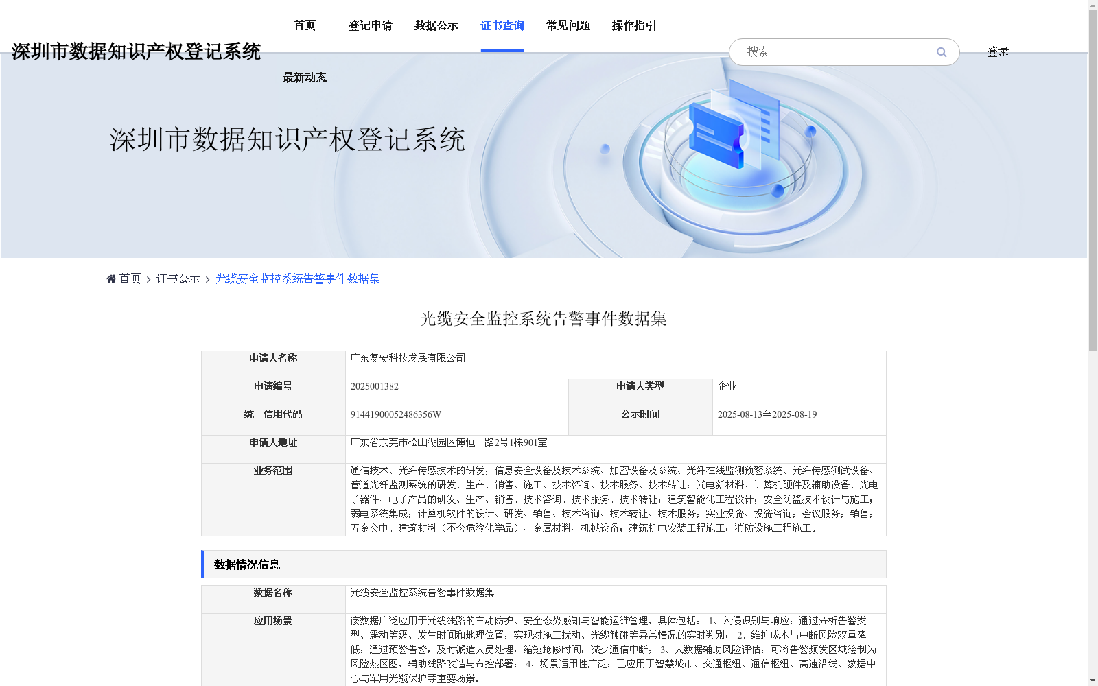Image resolution: width=1098 pixels, height=686 pixels.
Task: Click the 公示时间 label cell
Action: (x=640, y=421)
